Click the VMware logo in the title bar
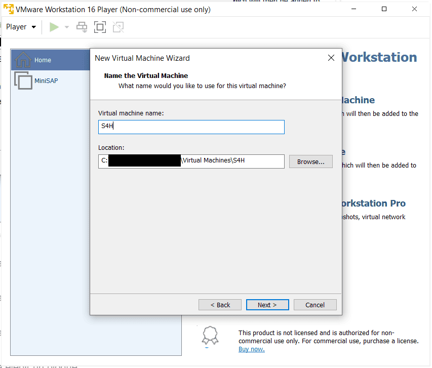This screenshot has width=432, height=368. pyautogui.click(x=9, y=9)
